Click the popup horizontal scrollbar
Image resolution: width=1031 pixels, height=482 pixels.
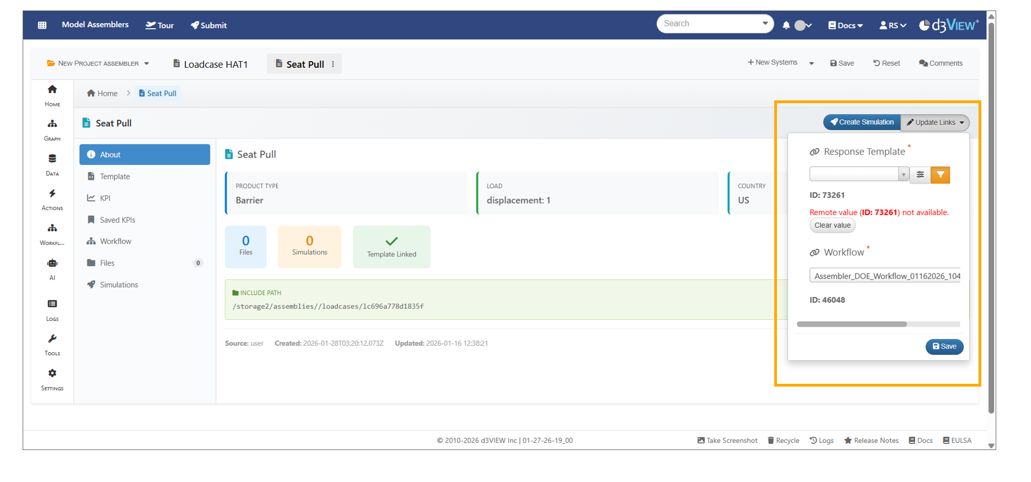852,324
